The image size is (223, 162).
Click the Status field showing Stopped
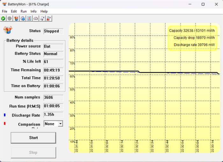pos(53,31)
